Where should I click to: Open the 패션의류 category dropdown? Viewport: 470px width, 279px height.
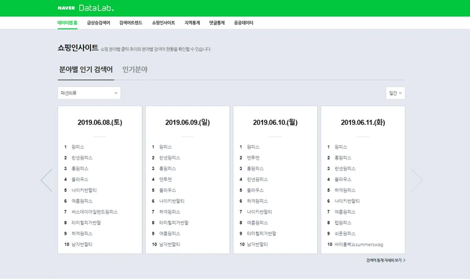tap(89, 93)
